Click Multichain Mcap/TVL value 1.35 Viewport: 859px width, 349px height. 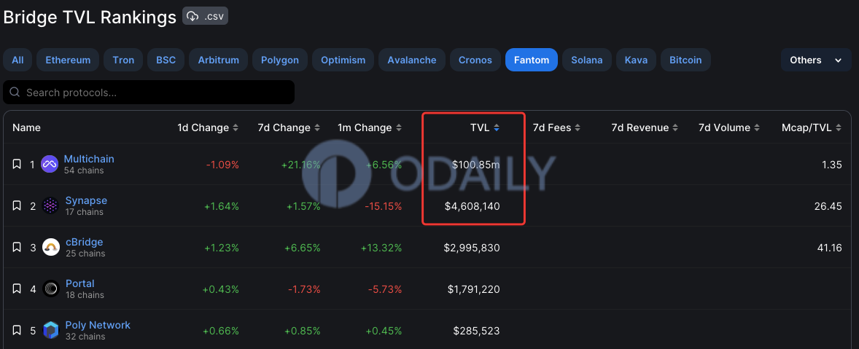tap(832, 165)
